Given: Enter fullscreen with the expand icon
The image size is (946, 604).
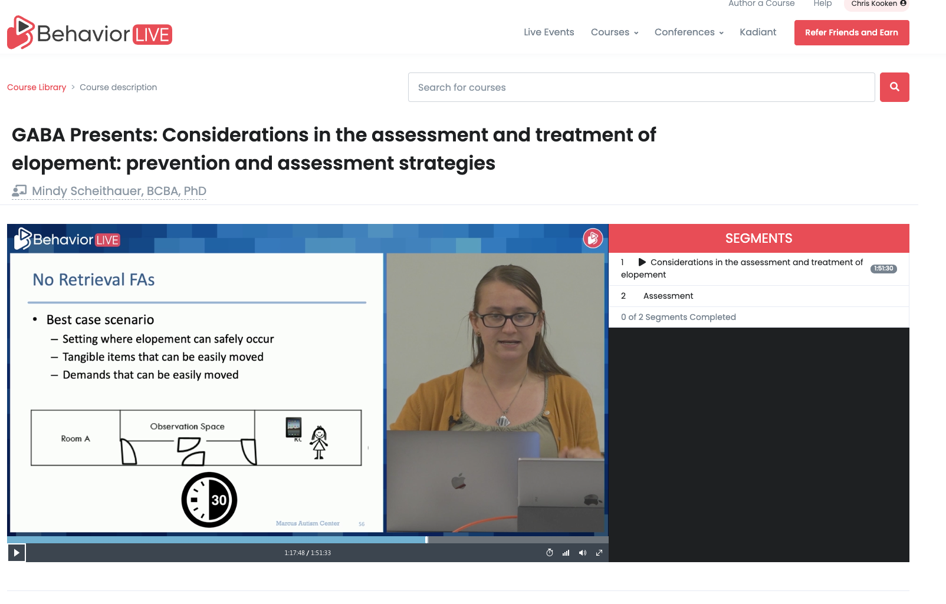Looking at the screenshot, I should pyautogui.click(x=599, y=553).
